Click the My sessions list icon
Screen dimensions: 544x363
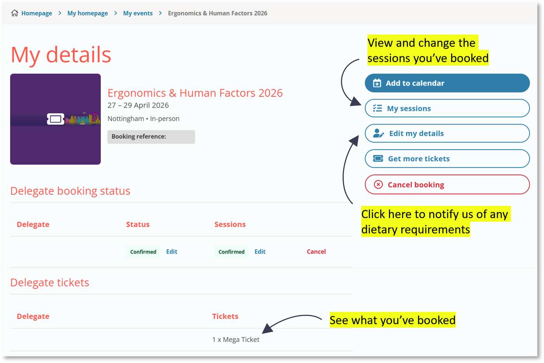[377, 108]
